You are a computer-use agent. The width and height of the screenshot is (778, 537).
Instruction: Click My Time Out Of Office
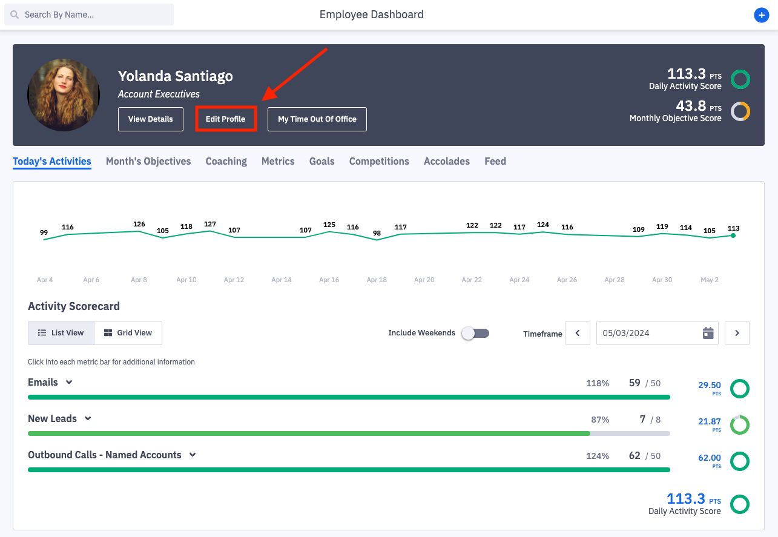pos(317,119)
